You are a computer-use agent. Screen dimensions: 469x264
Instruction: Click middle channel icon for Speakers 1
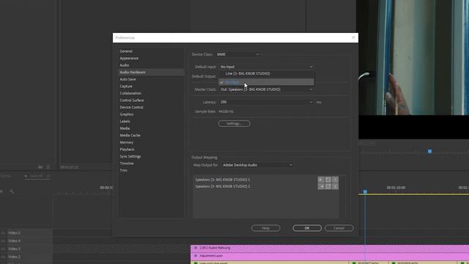(x=328, y=180)
